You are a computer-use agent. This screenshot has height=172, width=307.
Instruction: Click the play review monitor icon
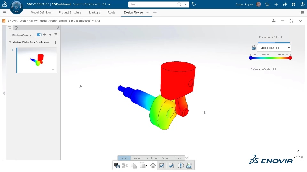coord(117,166)
